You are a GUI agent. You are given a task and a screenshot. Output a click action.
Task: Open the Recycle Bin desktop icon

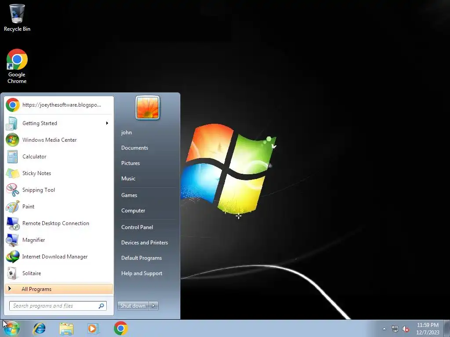pyautogui.click(x=17, y=17)
